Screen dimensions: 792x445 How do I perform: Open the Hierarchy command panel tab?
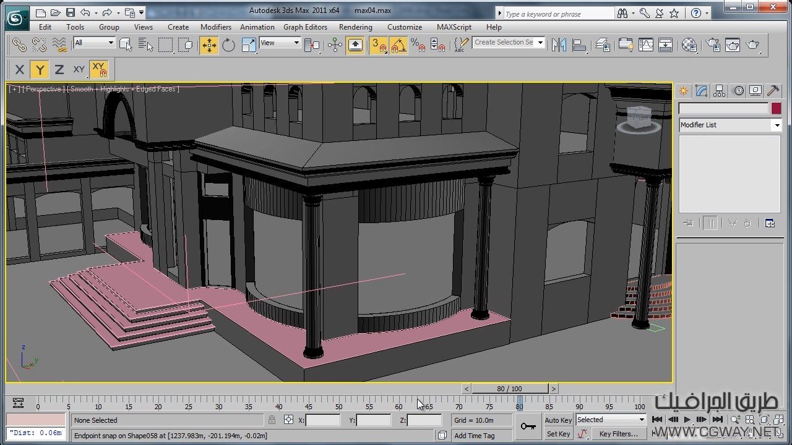pyautogui.click(x=719, y=91)
